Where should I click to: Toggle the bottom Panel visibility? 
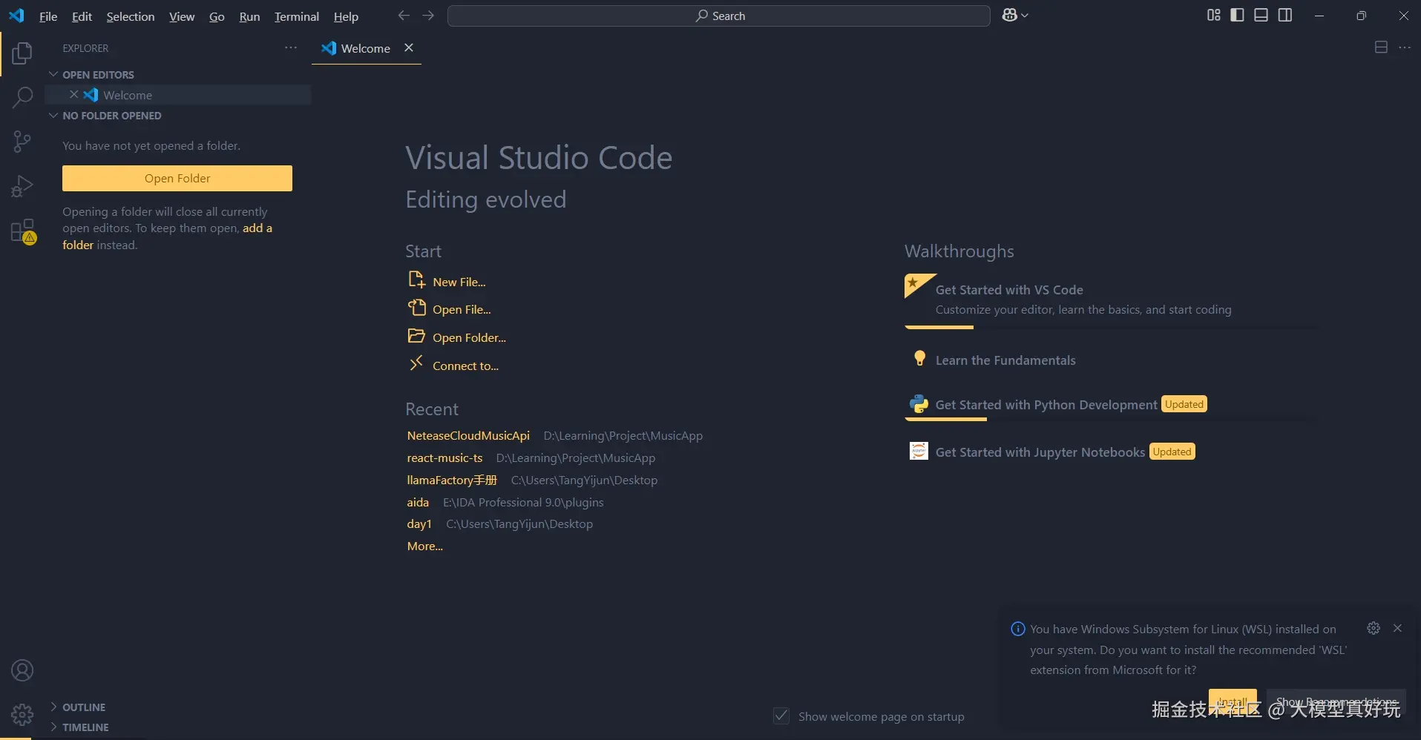pos(1261,16)
